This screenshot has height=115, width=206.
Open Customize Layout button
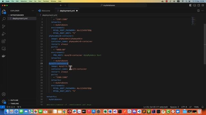tap(203, 5)
